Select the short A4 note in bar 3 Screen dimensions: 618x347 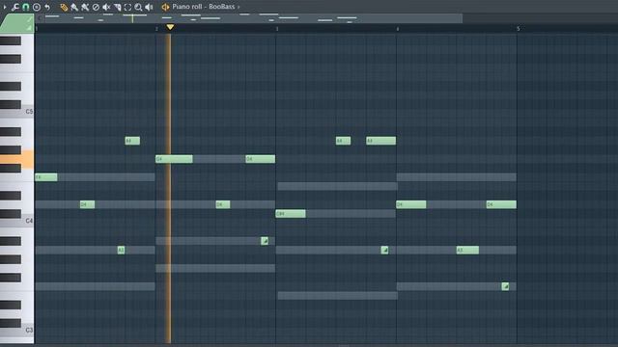pyautogui.click(x=343, y=141)
